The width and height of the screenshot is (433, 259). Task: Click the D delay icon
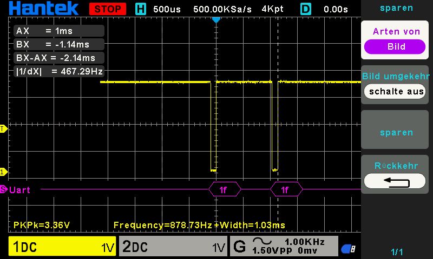[x=305, y=9]
